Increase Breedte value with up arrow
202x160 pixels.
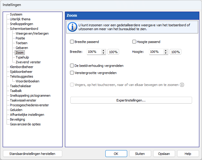[x=104, y=51]
